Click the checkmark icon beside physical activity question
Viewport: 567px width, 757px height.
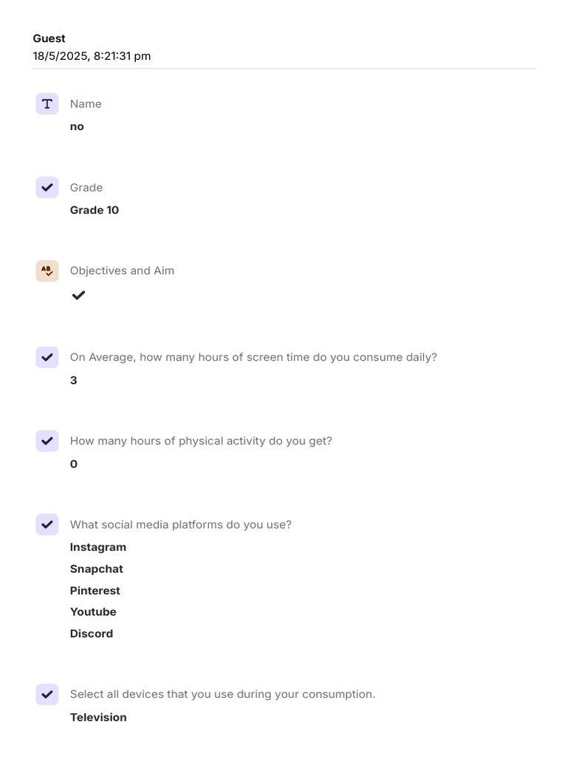tap(47, 441)
